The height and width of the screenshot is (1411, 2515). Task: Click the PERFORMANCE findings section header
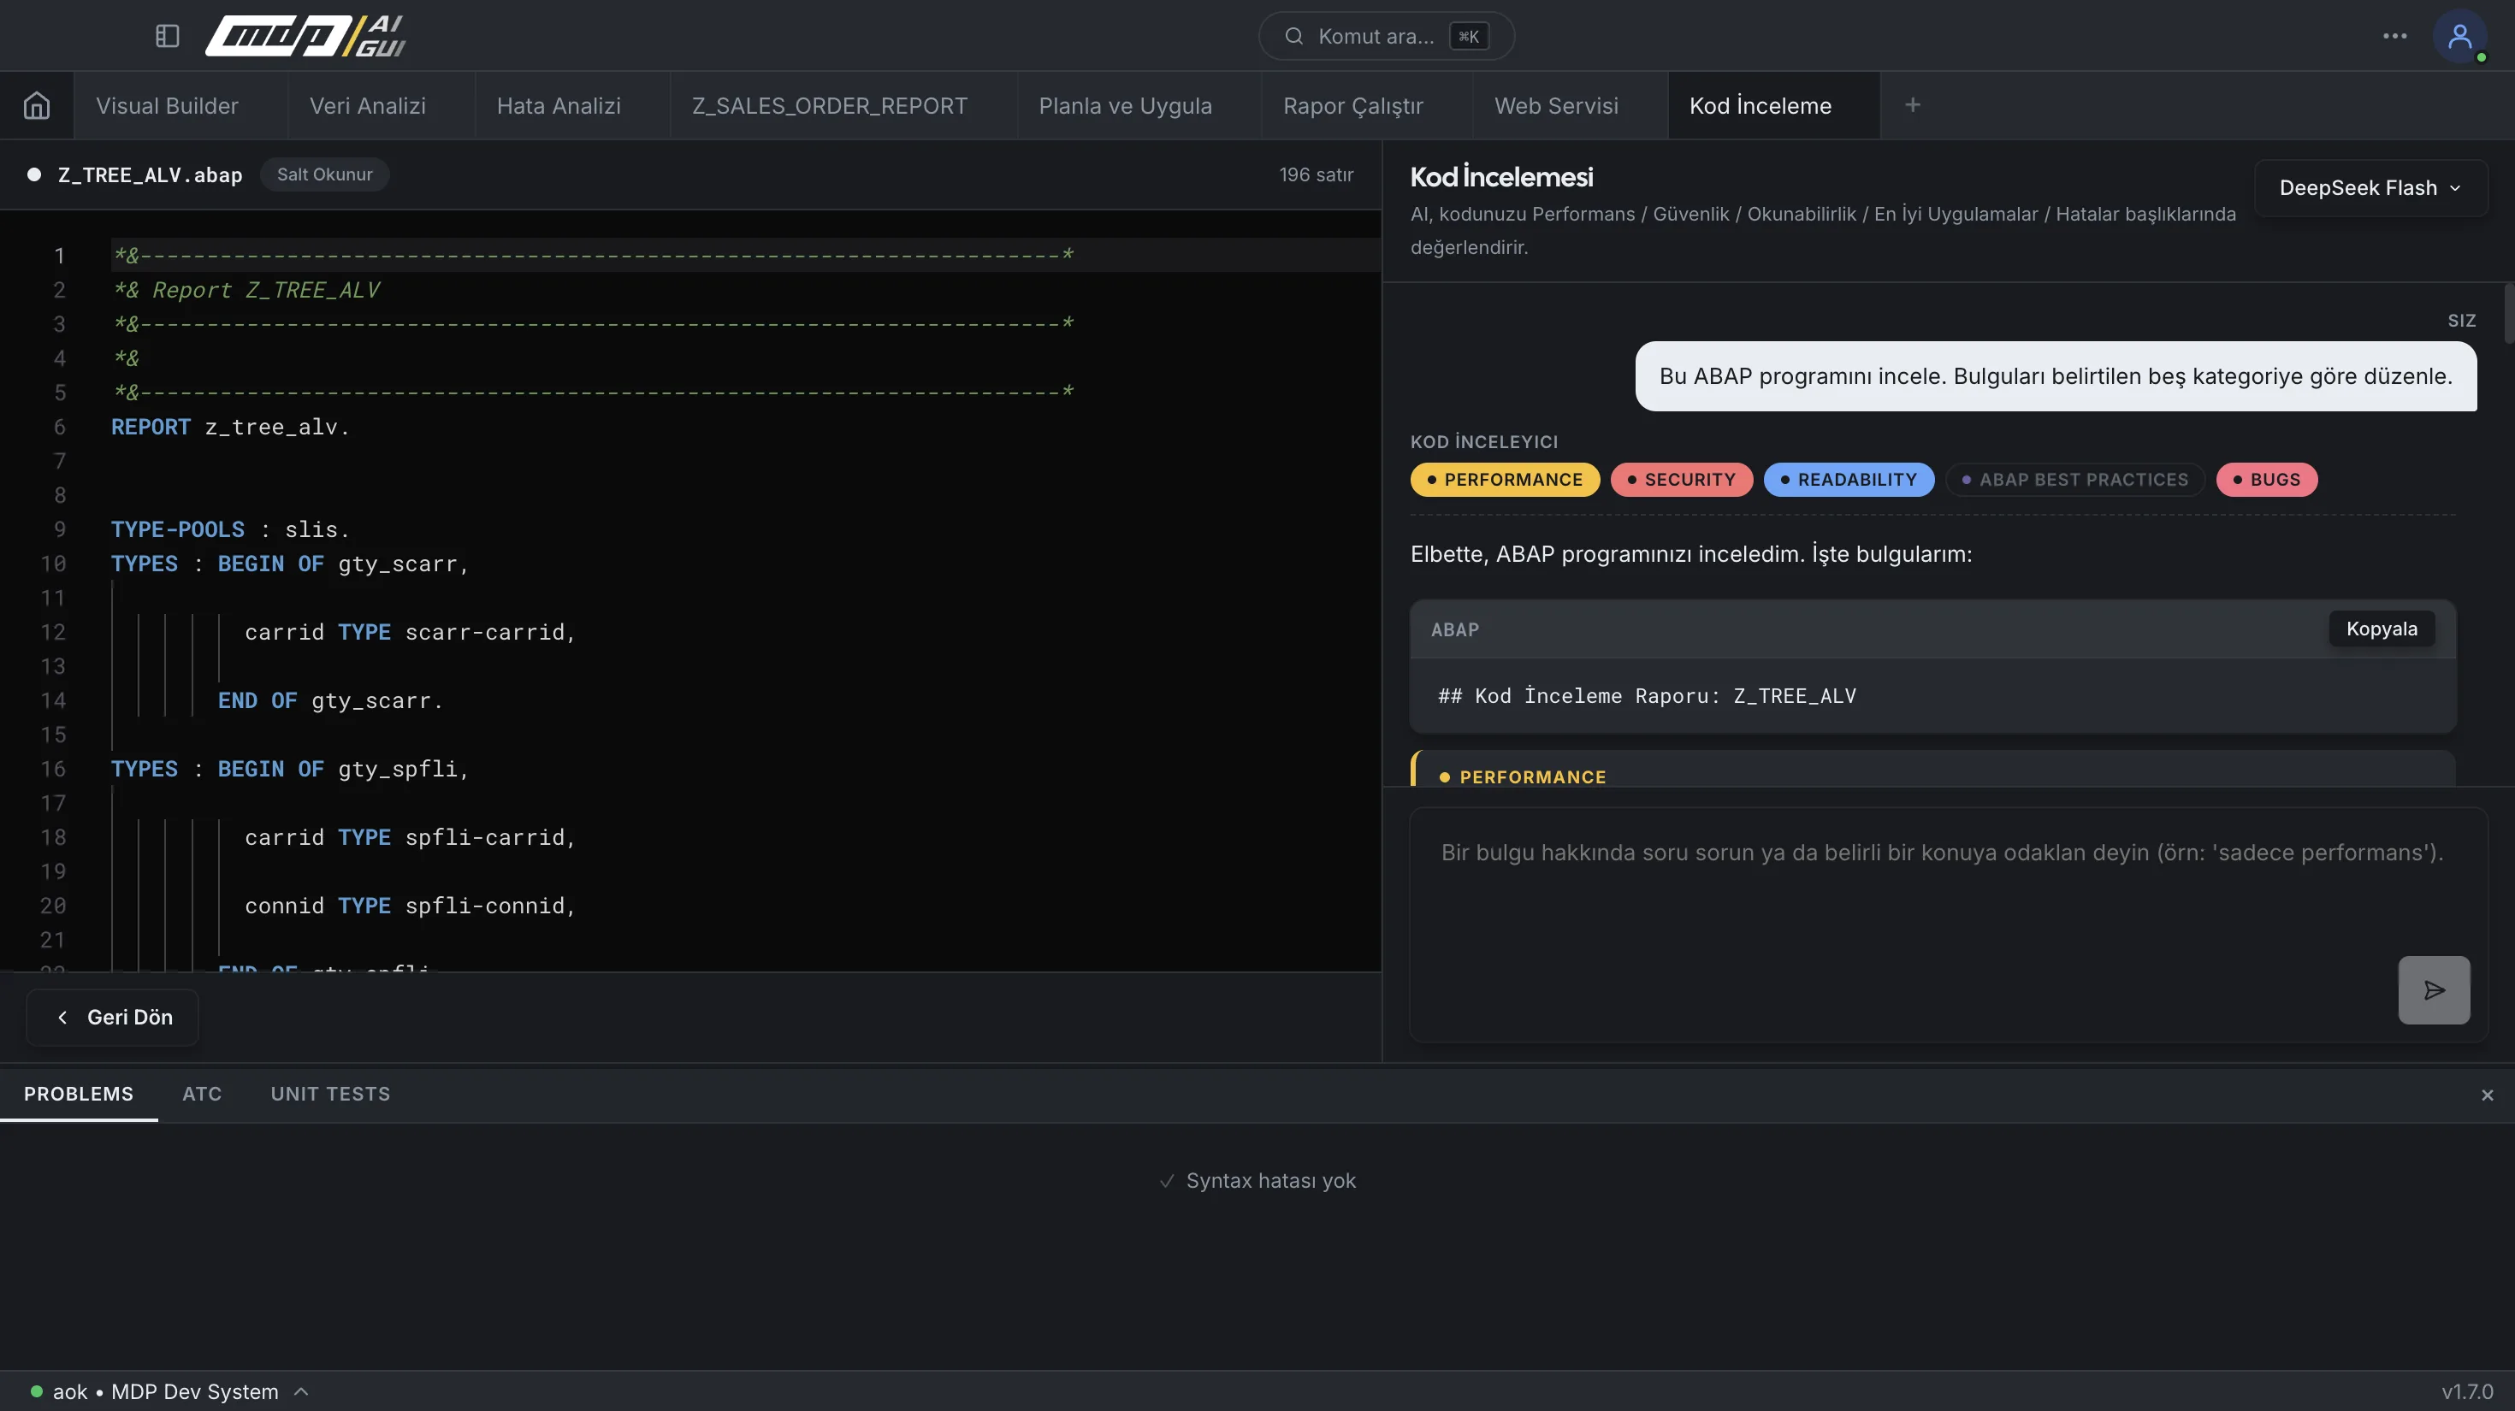[1532, 777]
